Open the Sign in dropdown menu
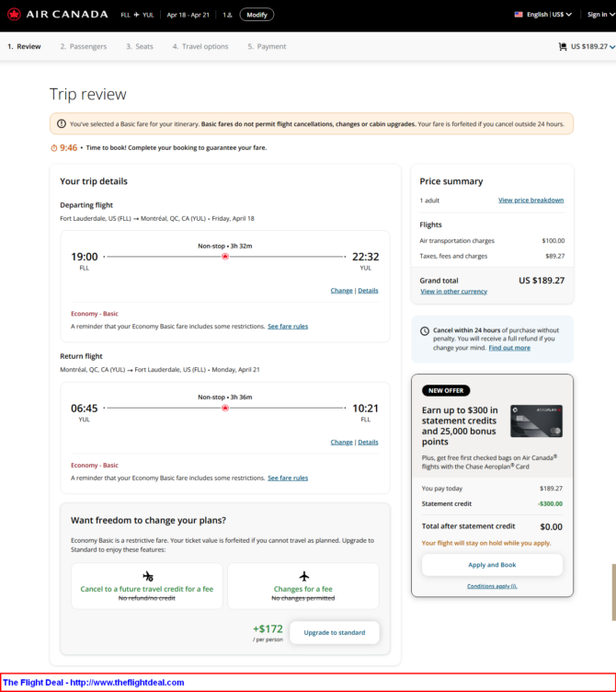This screenshot has height=692, width=616. (x=600, y=15)
